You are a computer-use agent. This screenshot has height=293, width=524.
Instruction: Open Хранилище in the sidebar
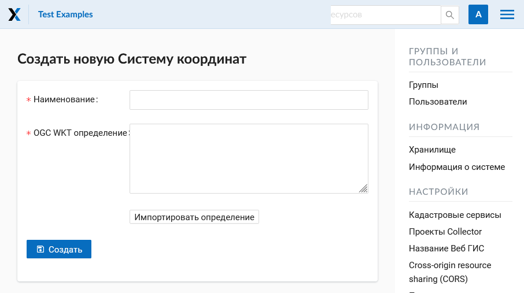pyautogui.click(x=432, y=150)
